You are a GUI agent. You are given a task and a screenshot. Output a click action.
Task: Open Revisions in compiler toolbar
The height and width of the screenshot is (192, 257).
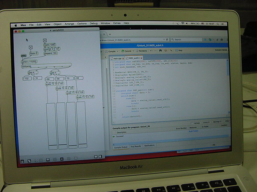click(141, 51)
